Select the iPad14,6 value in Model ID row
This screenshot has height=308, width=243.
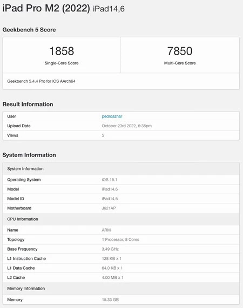point(110,199)
